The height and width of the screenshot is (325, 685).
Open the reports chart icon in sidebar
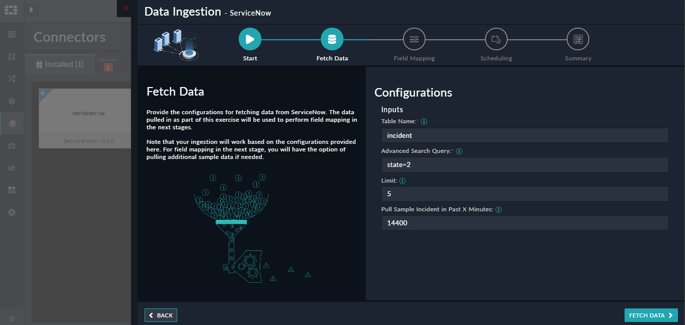[x=12, y=168]
